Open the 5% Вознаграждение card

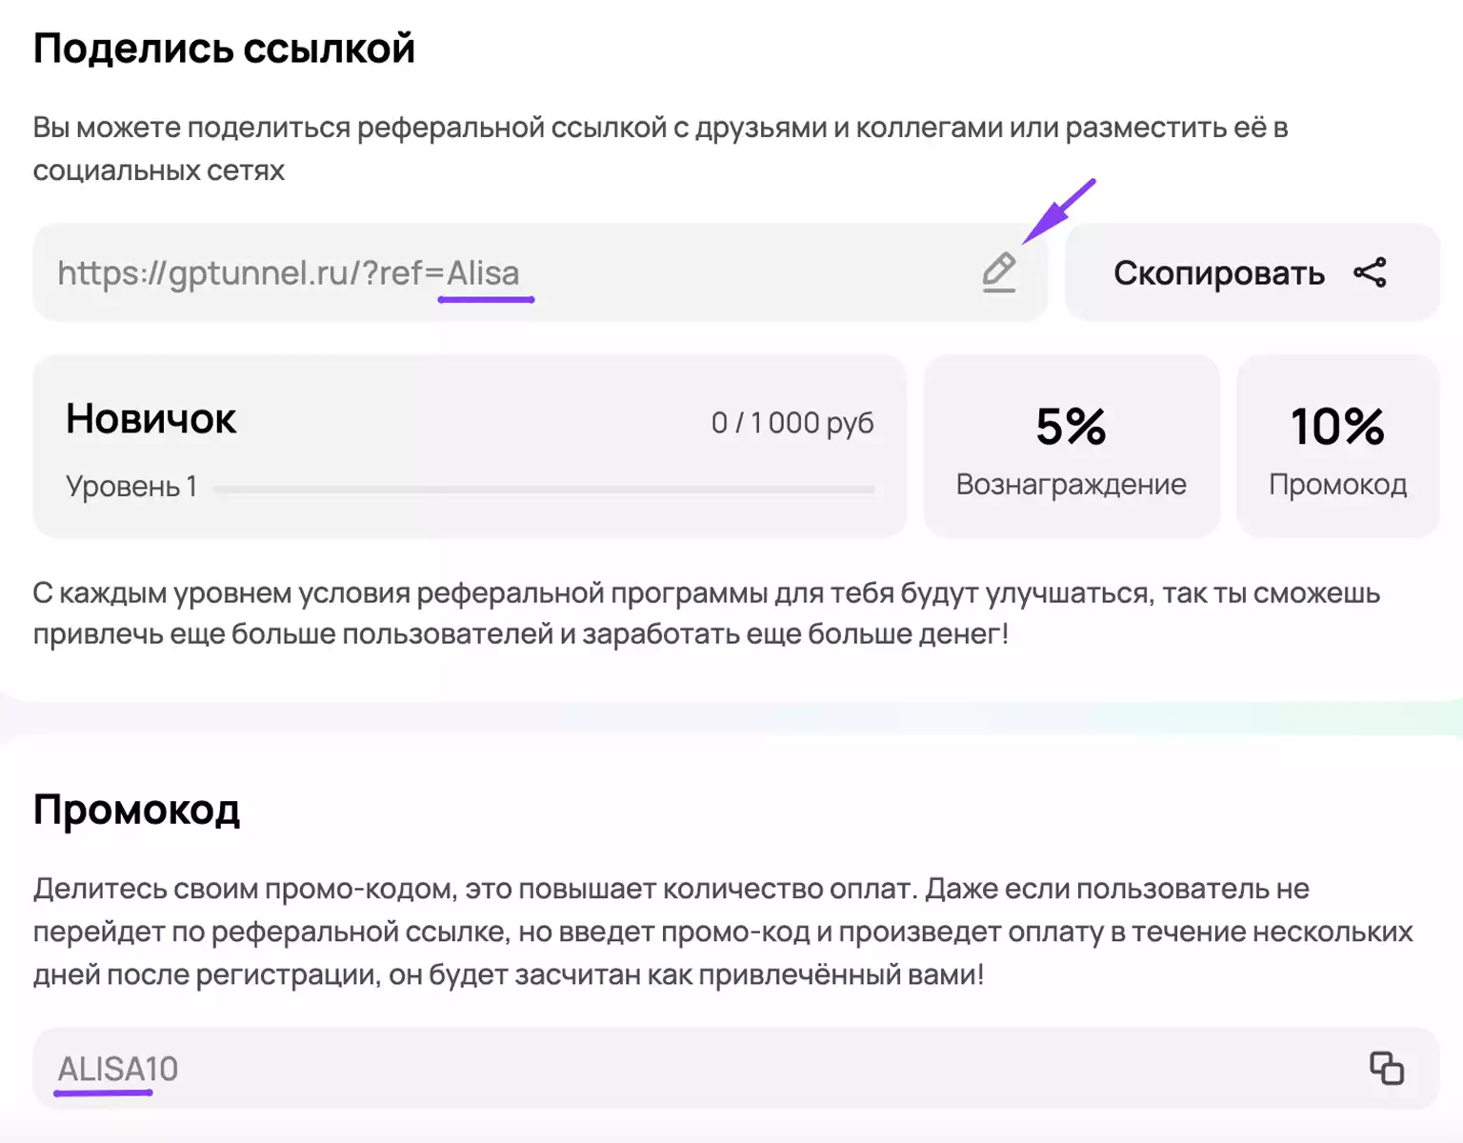coord(1072,446)
